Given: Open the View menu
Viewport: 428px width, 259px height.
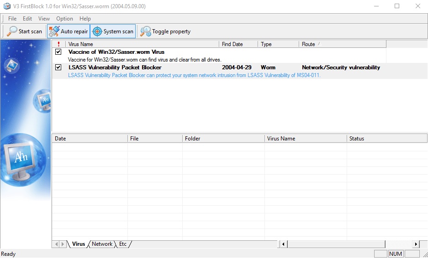Looking at the screenshot, I should [44, 19].
